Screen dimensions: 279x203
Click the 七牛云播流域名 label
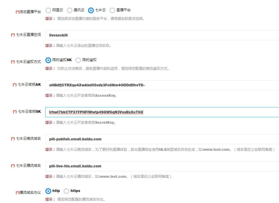coord(26,166)
